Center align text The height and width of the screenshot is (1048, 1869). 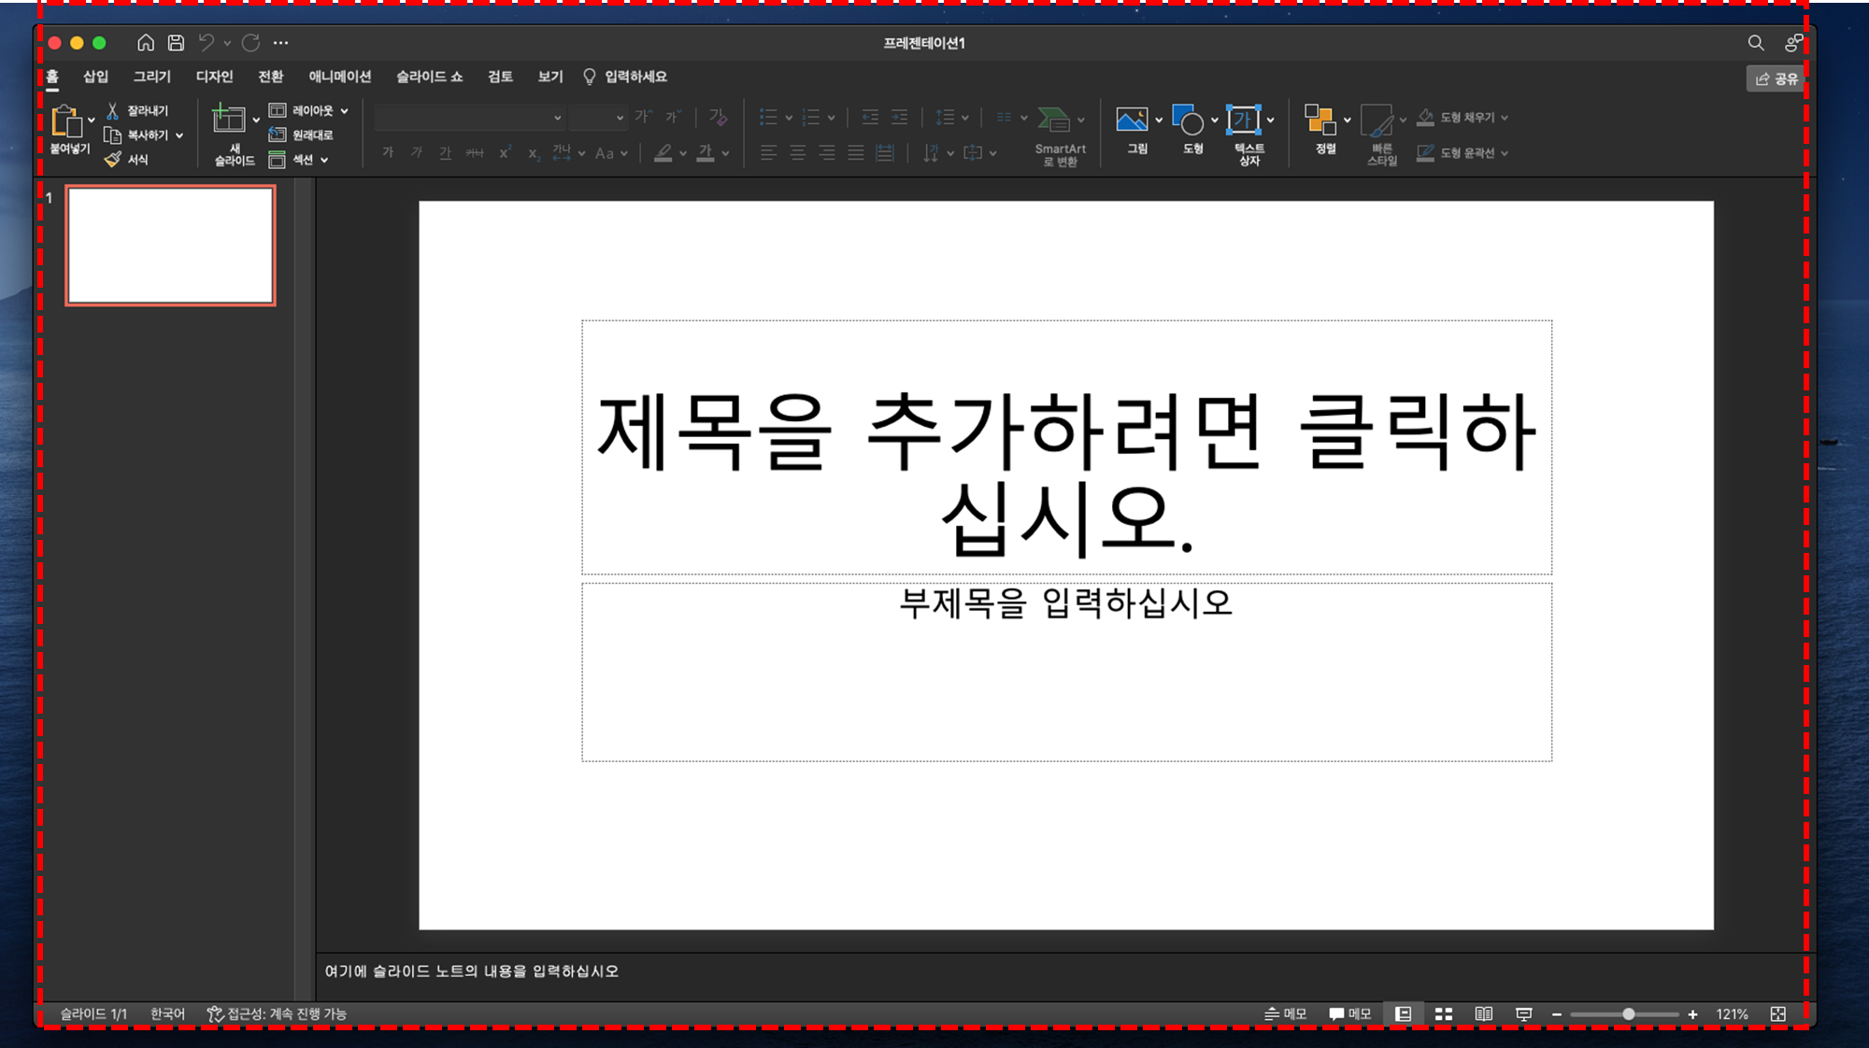click(x=797, y=152)
